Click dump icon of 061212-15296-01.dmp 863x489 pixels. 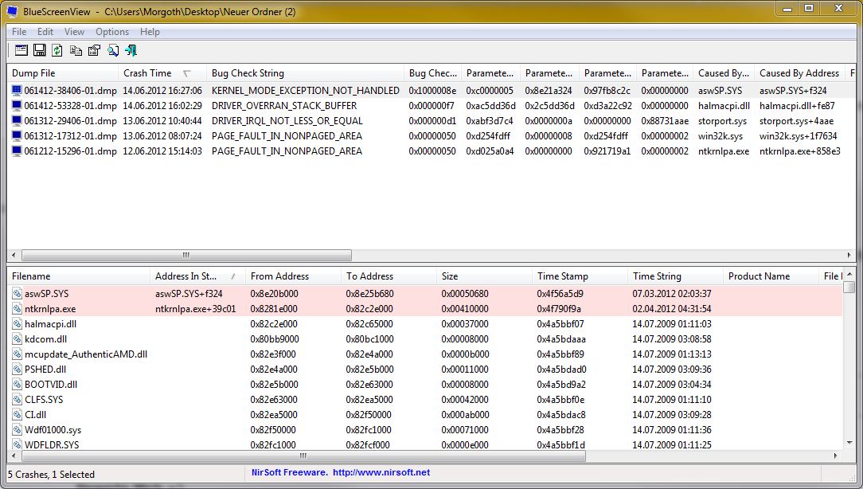tap(17, 151)
